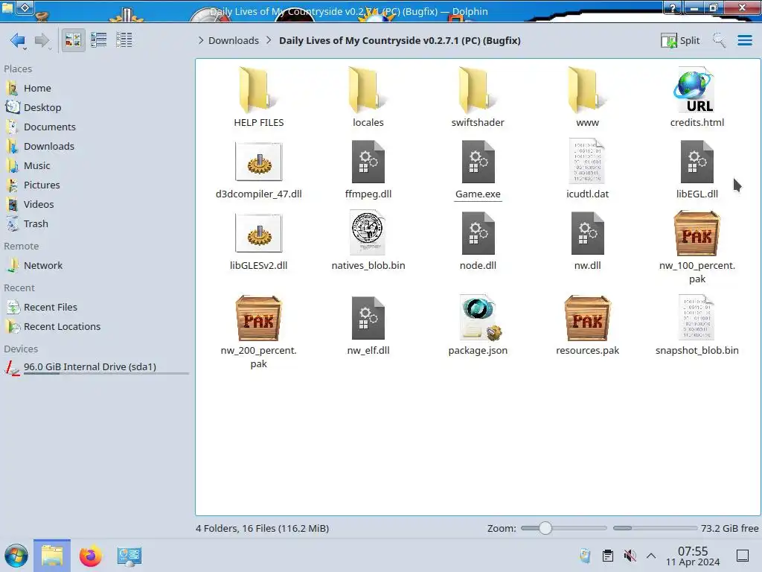Select the www folder

point(588,98)
